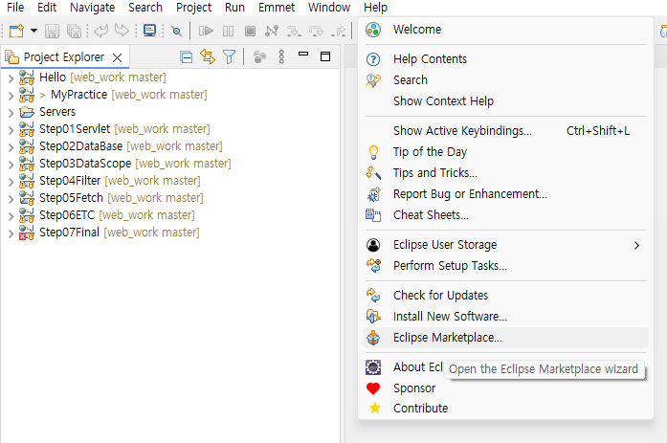Open Project Explorer View Menu dots

tap(281, 56)
